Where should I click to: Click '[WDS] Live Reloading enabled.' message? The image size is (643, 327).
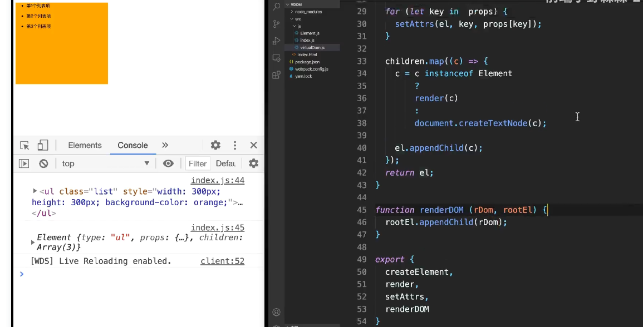101,261
